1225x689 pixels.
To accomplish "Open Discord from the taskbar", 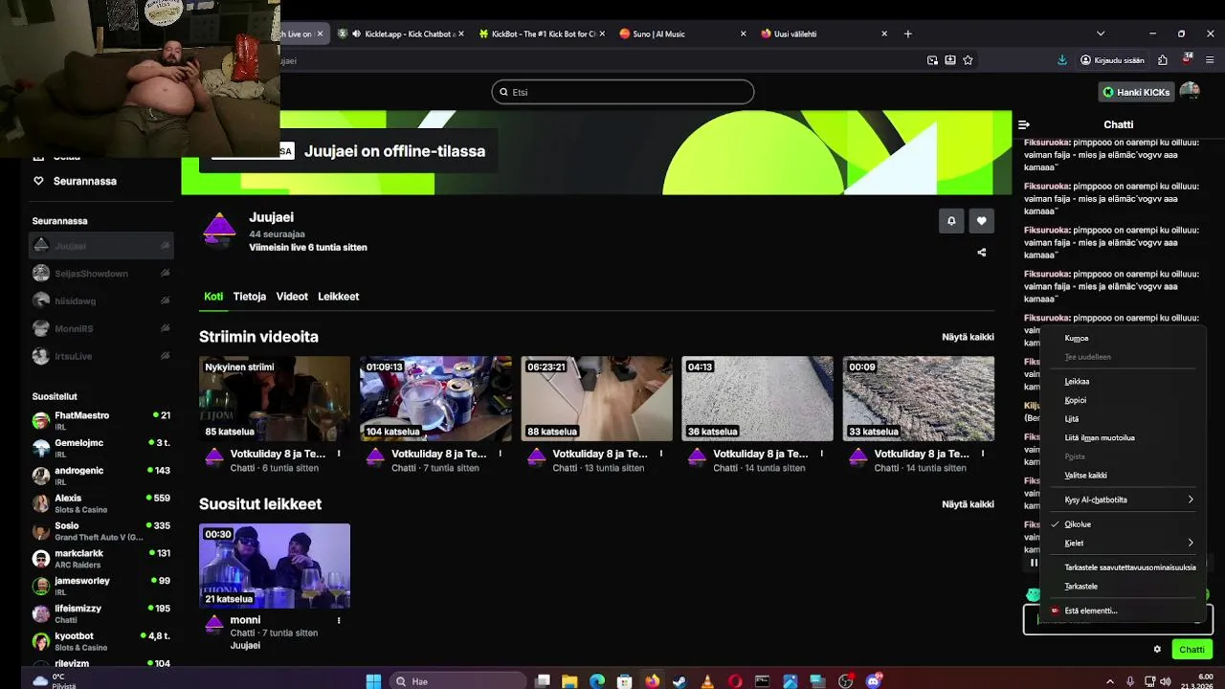I will tap(874, 681).
